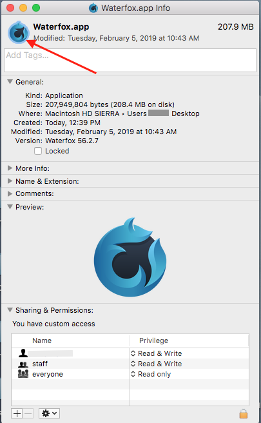Click the staff group icon
The height and width of the screenshot is (423, 261).
click(x=23, y=364)
